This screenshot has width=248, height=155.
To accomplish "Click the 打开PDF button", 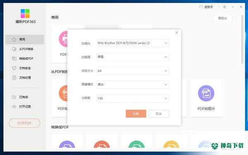I will pyautogui.click(x=24, y=123).
